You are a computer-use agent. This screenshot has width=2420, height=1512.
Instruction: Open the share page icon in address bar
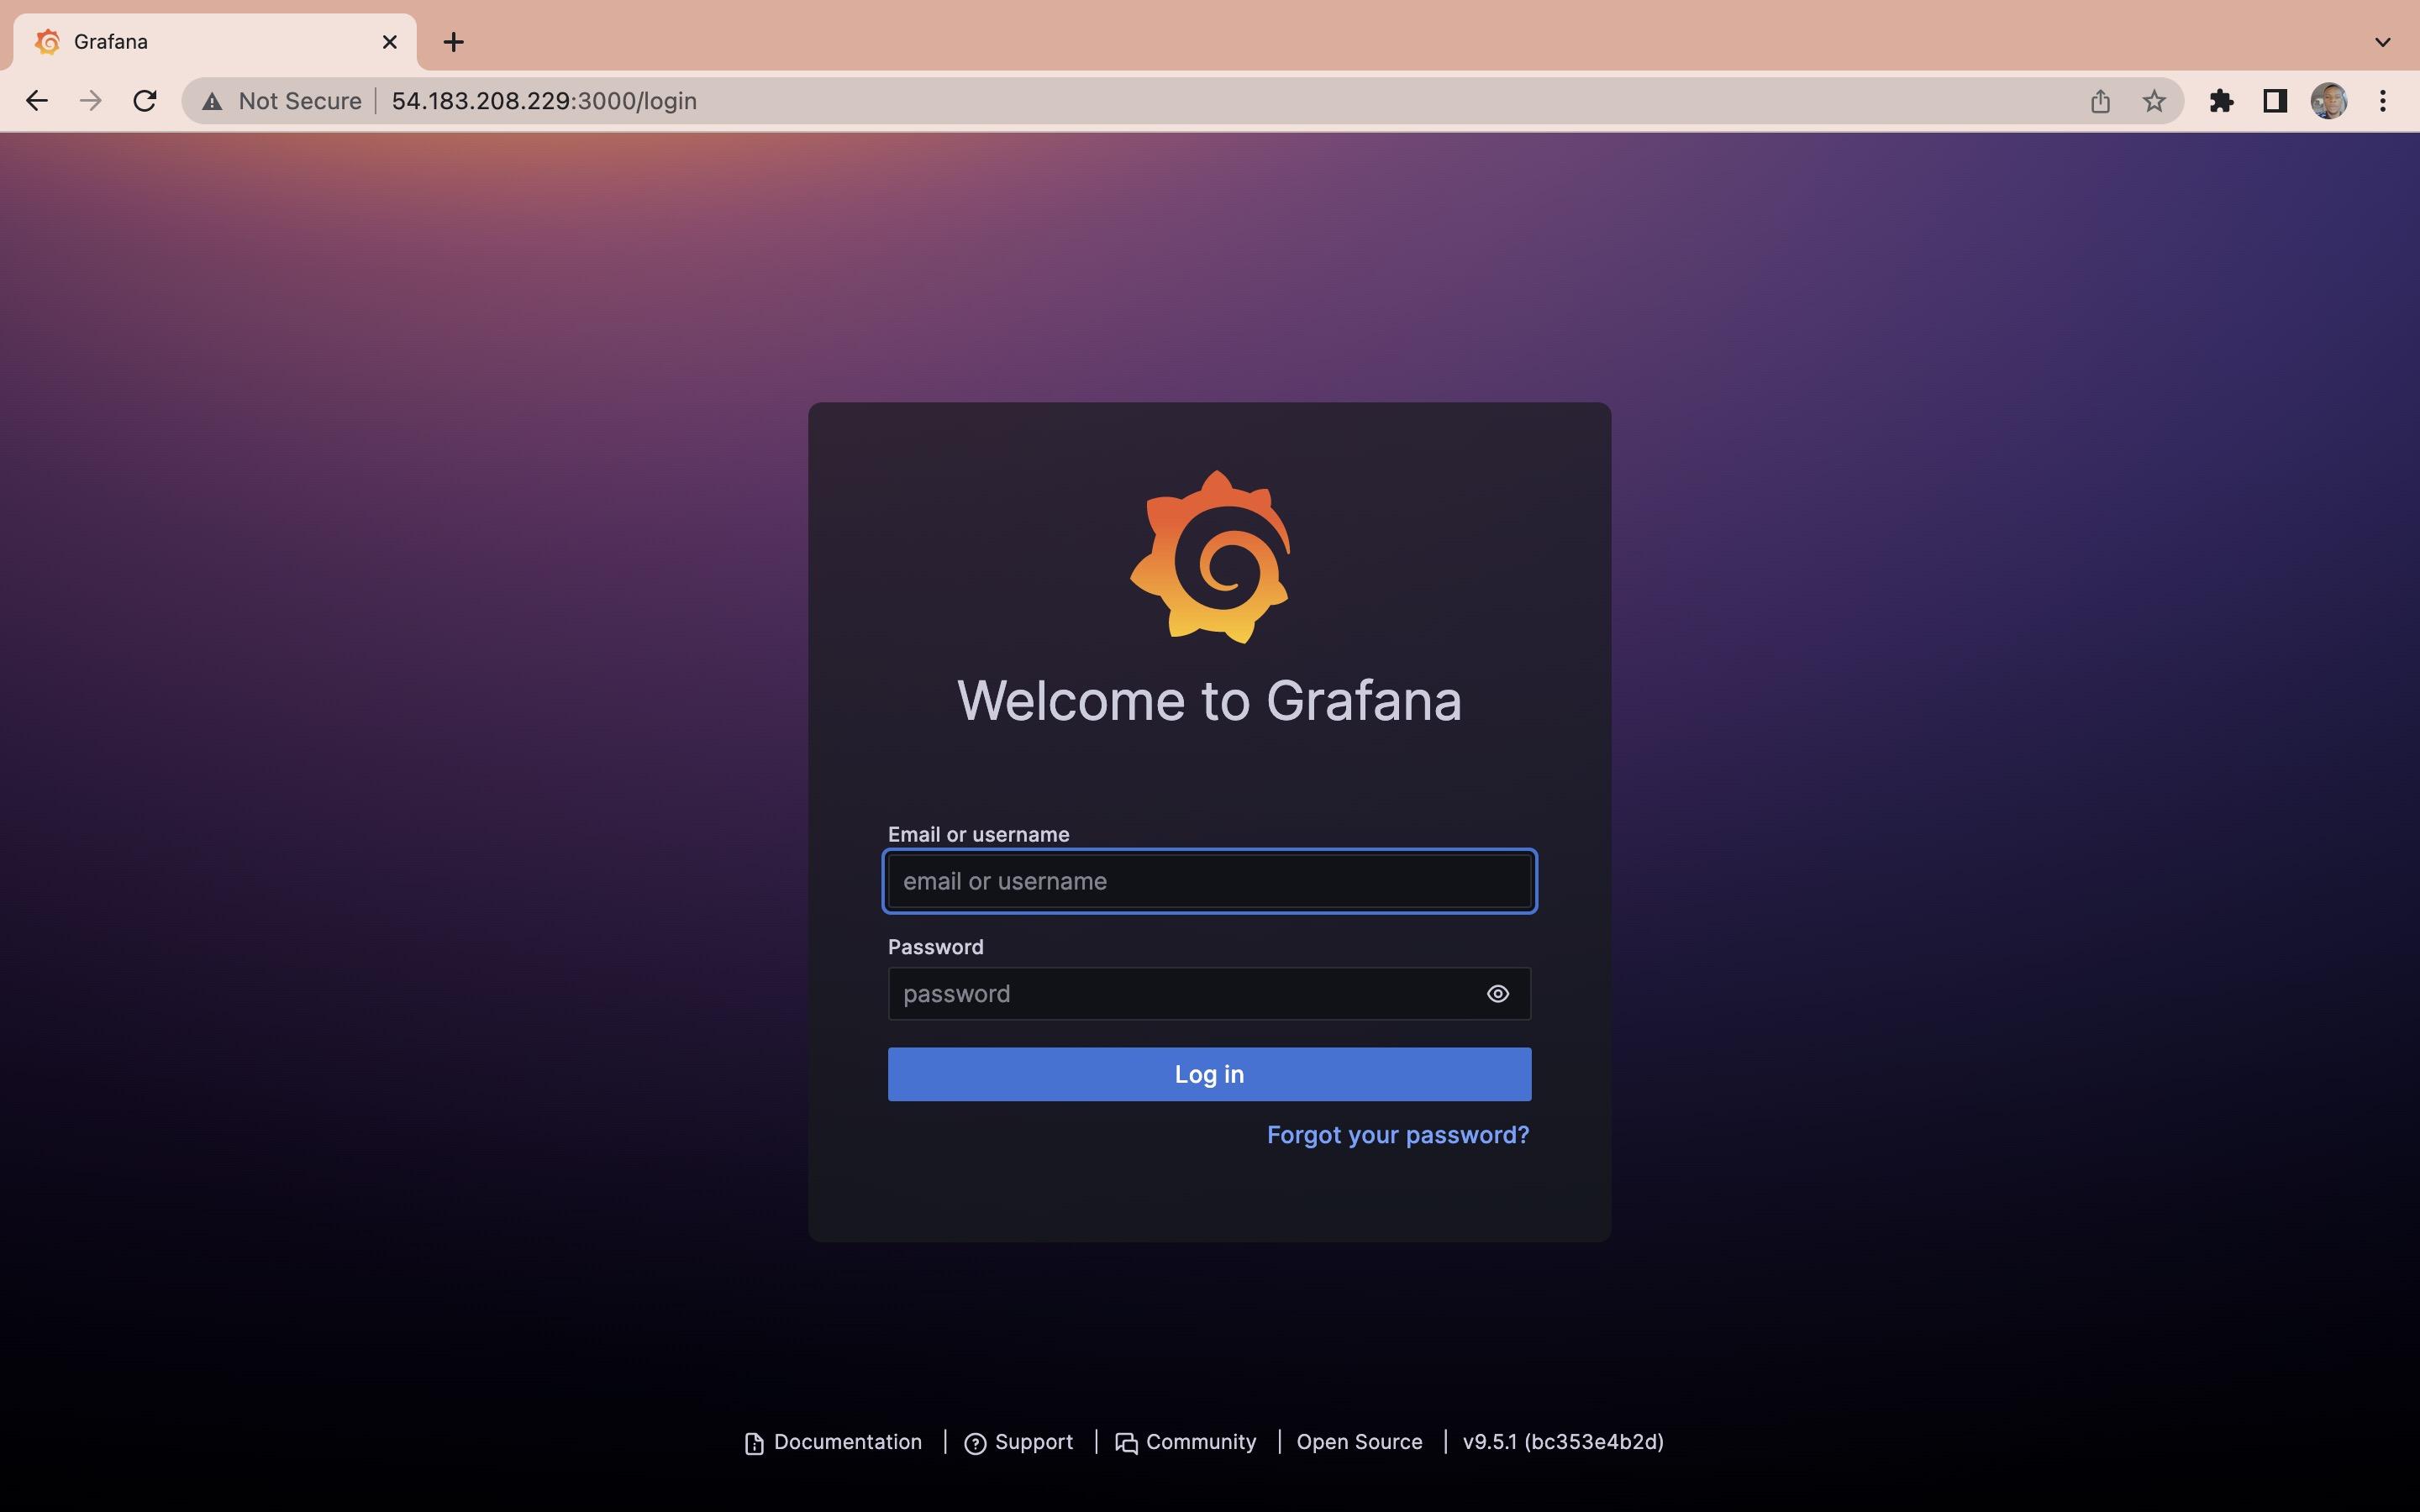click(2100, 101)
